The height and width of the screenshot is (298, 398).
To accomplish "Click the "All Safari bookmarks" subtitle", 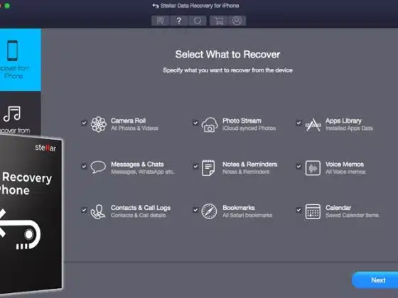I will 247,216.
